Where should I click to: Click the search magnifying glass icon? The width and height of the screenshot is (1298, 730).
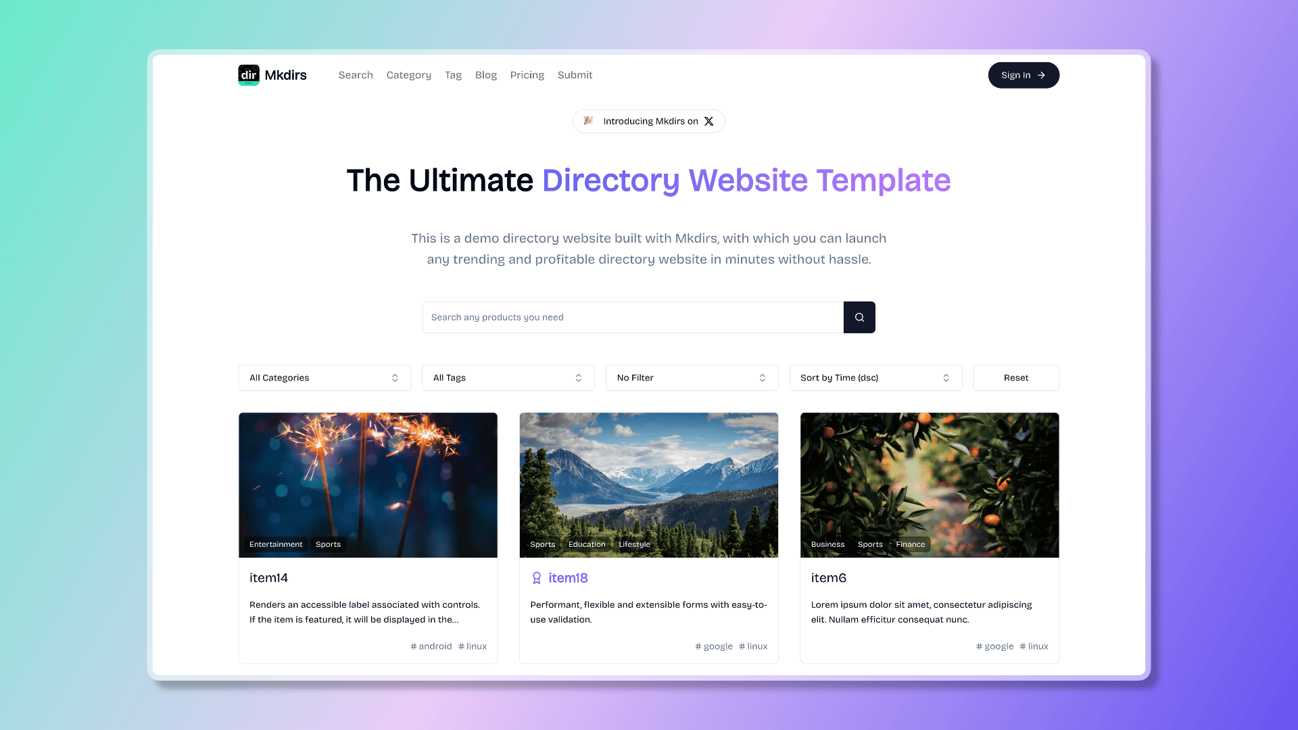859,317
